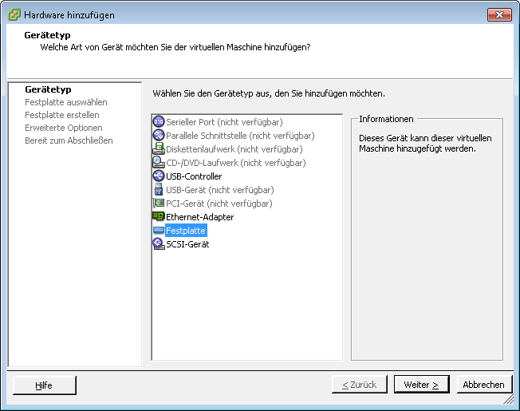Go to Festplatte auswählen wizard step
Screen dimensions: 520x411
point(65,102)
